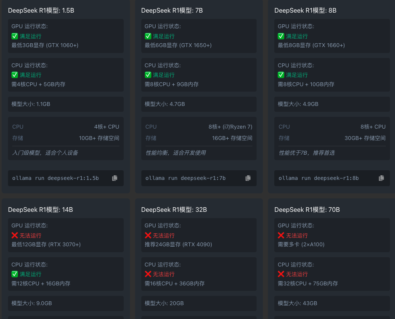Click the '模型大小: 4.7GB' row
395x319 pixels.
tap(199, 104)
